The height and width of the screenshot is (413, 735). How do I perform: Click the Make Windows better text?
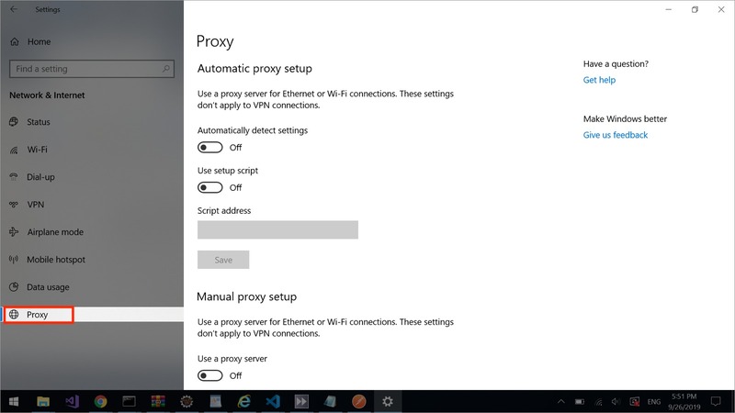pyautogui.click(x=625, y=119)
